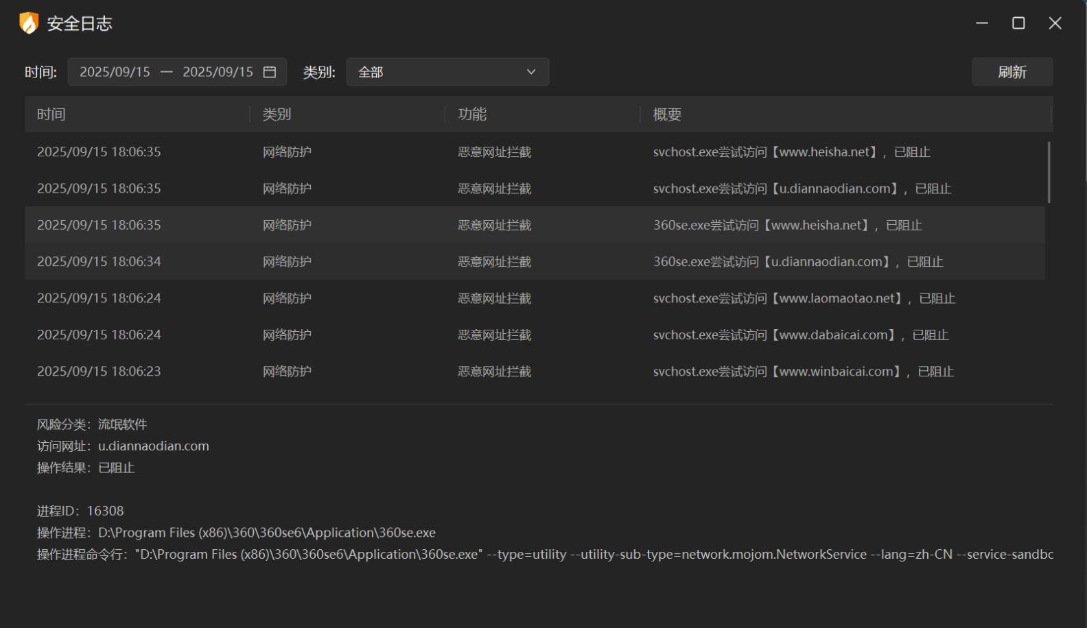Maximize the 安全日志 window
Screen dimensions: 1087x628
click(1018, 23)
